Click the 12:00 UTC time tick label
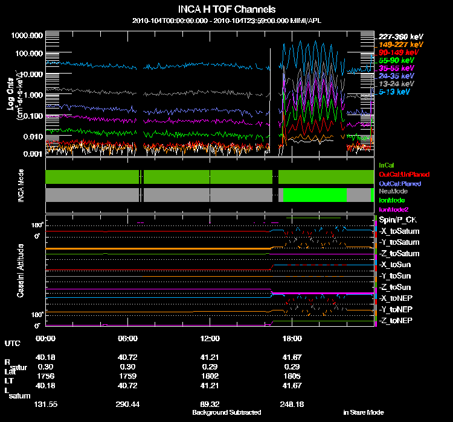Viewport: 453px width, 422px height. [210, 339]
